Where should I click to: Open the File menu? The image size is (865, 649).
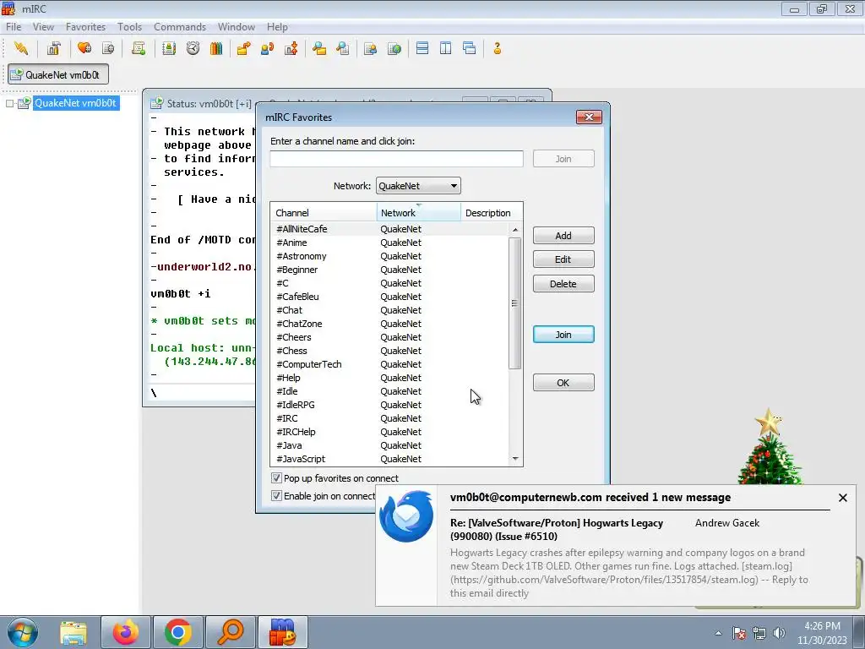click(x=14, y=26)
